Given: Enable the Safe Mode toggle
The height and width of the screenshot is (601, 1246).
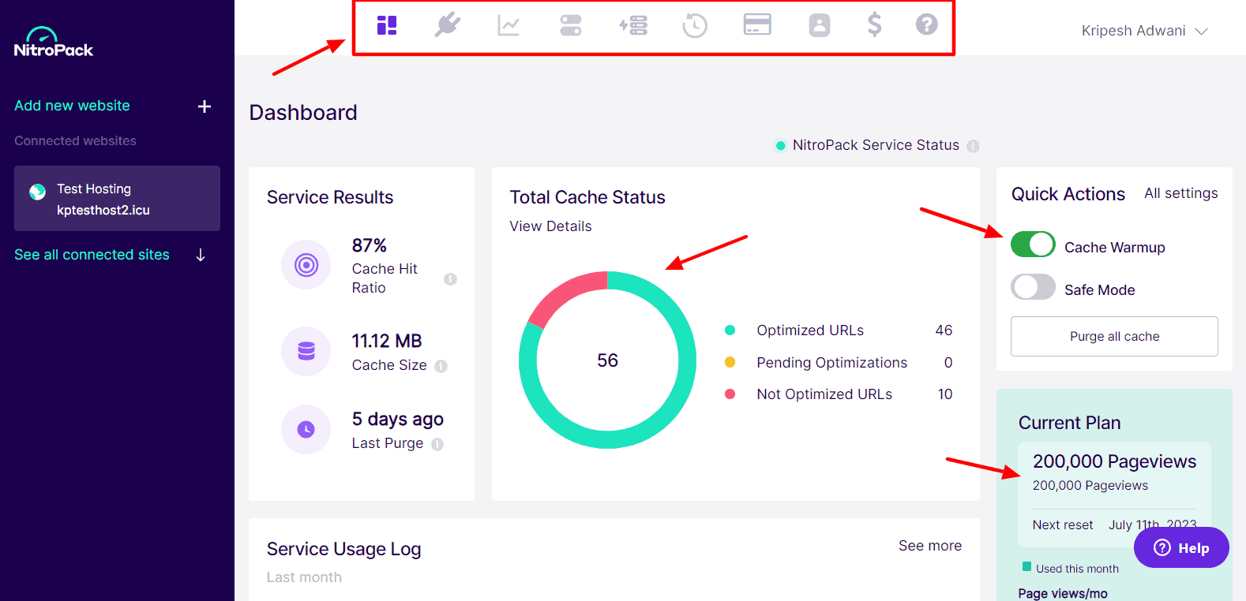Looking at the screenshot, I should (1033, 287).
